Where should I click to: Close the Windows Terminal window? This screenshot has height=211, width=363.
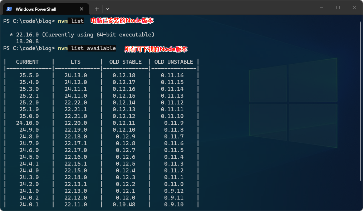coord(354,8)
